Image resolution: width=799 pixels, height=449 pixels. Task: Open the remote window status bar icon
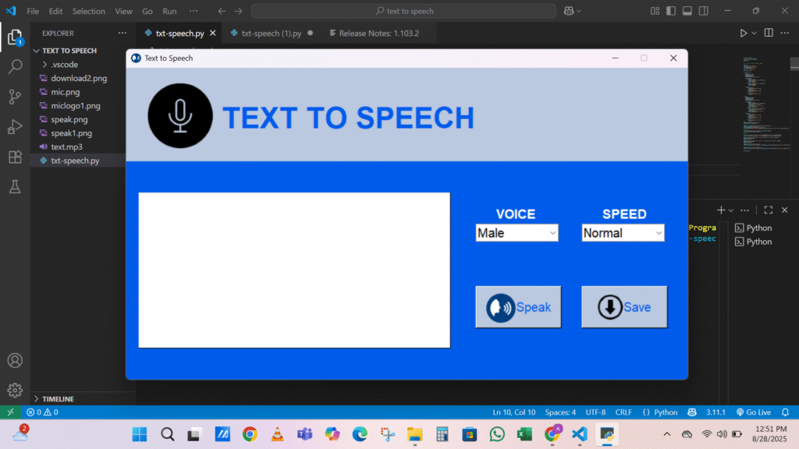[10, 412]
